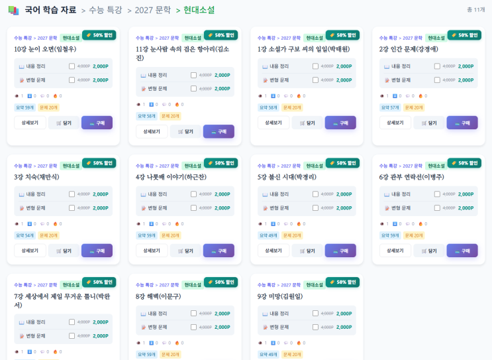Select 변형 문제 checkbox for 8강 해벽

point(193,327)
